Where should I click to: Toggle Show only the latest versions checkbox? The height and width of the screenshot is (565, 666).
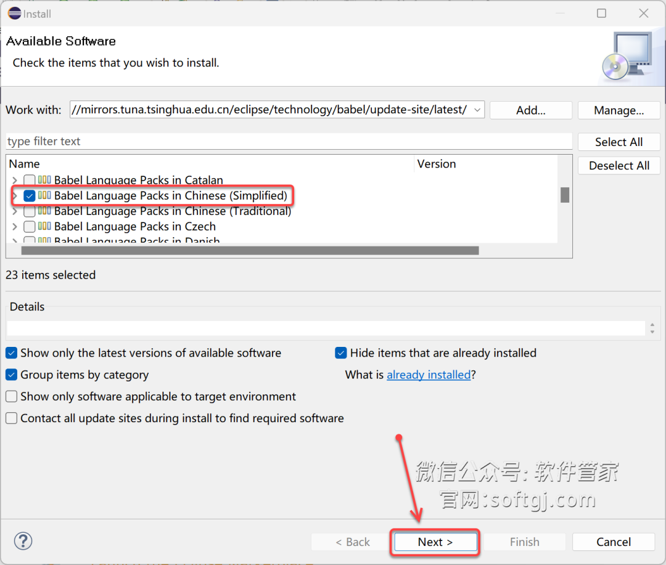(x=12, y=353)
